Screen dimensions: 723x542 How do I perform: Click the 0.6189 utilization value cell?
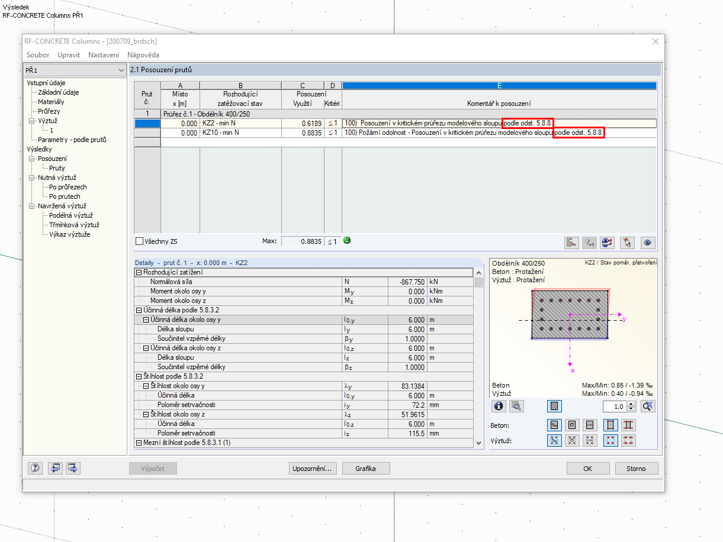point(303,124)
